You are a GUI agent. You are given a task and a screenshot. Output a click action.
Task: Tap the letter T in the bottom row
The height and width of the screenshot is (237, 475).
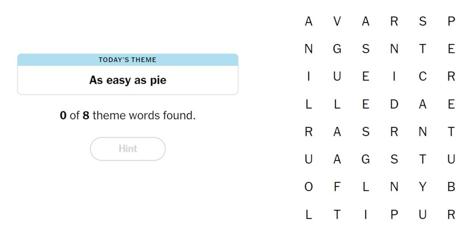coord(337,214)
